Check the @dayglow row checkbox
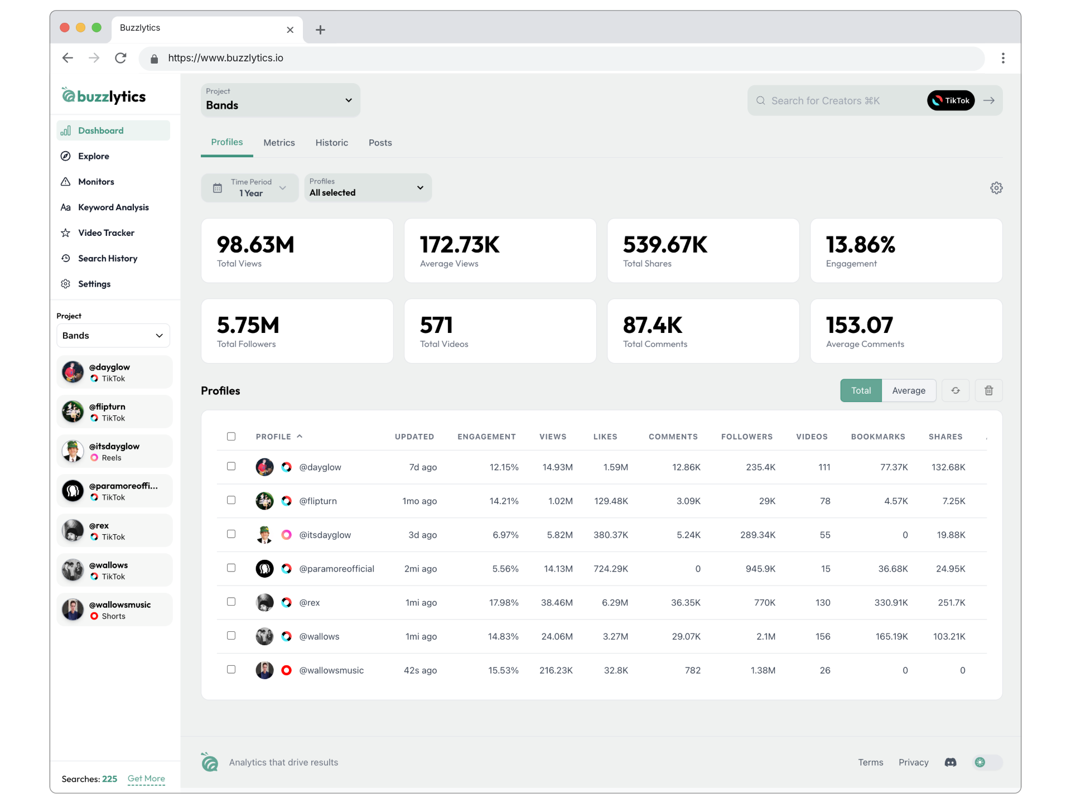The width and height of the screenshot is (1071, 803). click(231, 466)
